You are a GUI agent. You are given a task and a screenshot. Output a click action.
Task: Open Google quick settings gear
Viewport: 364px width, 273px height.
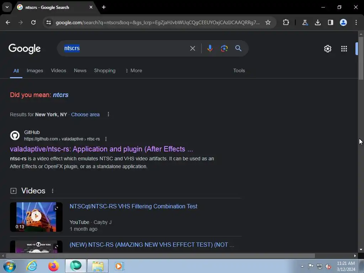tap(327, 49)
